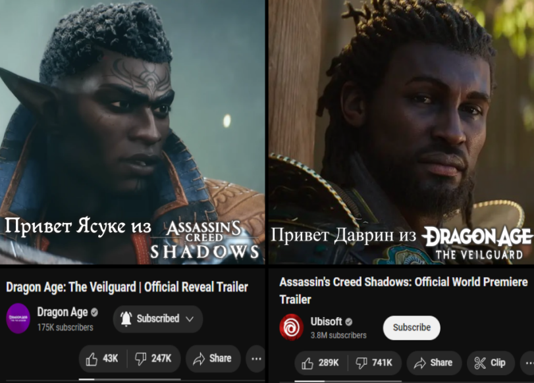The height and width of the screenshot is (383, 534).
Task: Open the Ubisoft channel logo
Action: pyautogui.click(x=292, y=327)
